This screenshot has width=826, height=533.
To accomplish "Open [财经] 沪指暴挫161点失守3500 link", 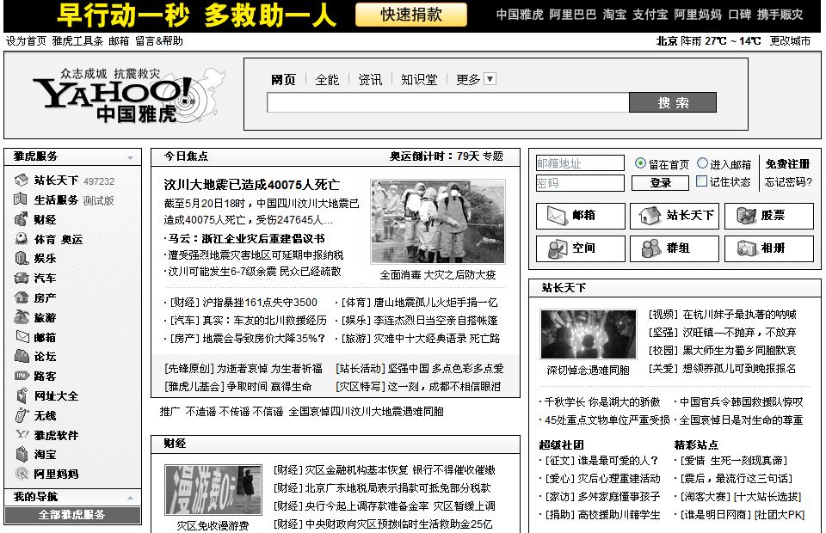I will (x=243, y=303).
